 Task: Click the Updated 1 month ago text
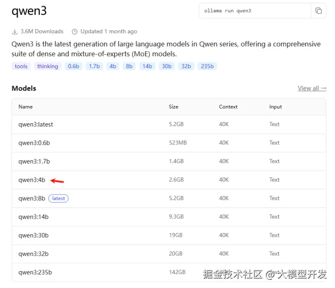[109, 32]
